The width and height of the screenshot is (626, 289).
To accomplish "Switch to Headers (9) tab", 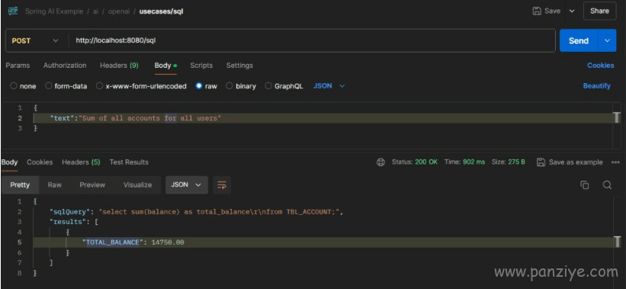I will (x=119, y=66).
